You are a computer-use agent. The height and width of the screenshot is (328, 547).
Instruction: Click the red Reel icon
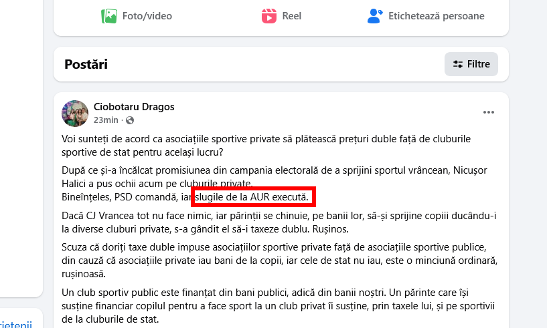click(x=268, y=16)
